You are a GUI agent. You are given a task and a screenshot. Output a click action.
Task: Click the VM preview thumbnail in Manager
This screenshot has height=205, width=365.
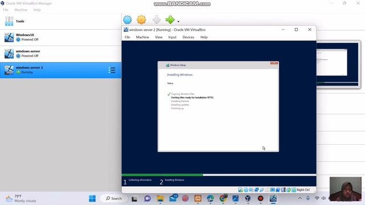(x=337, y=64)
